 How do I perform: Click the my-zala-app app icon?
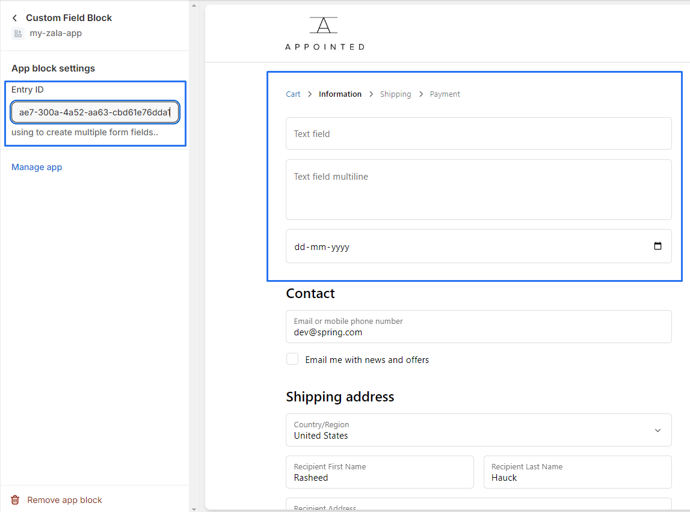point(17,34)
